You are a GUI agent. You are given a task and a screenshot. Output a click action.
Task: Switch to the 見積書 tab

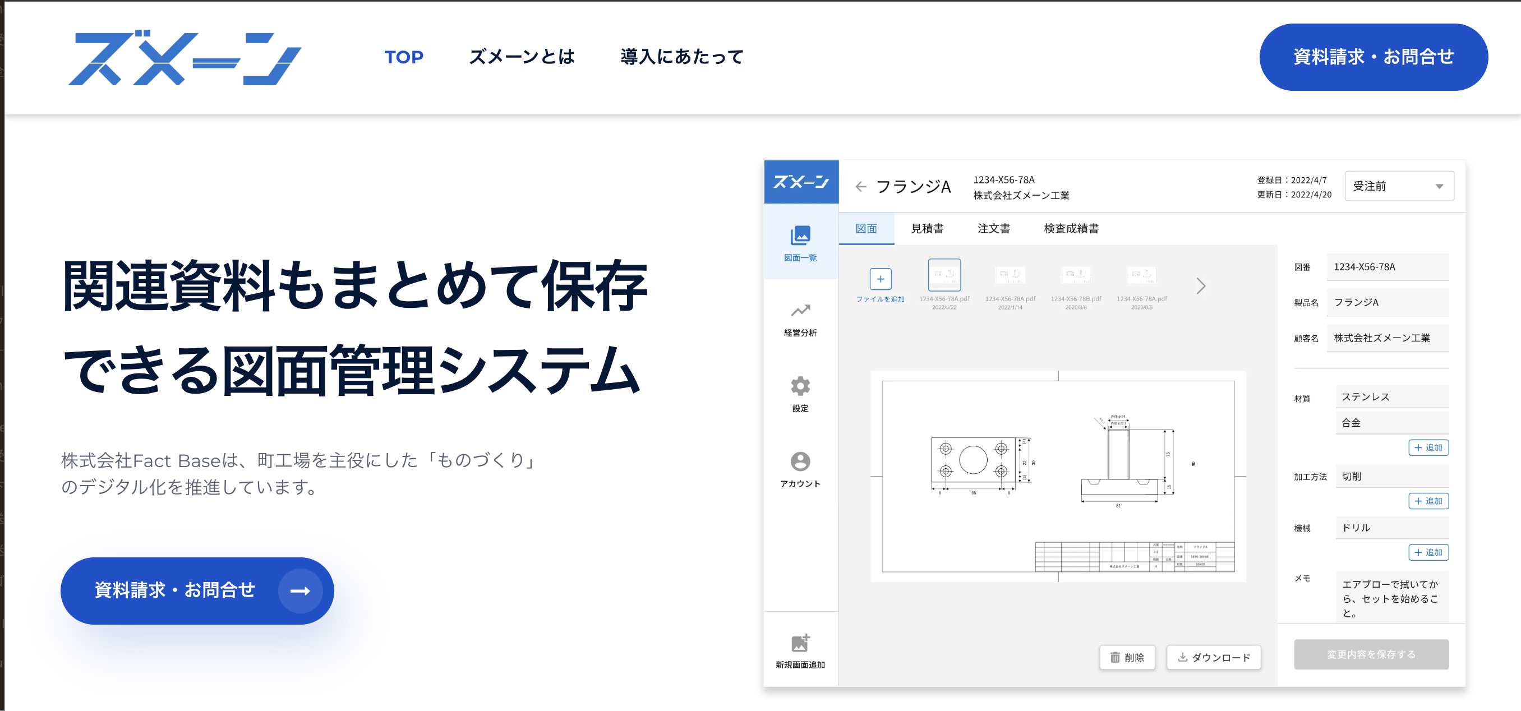pos(927,229)
